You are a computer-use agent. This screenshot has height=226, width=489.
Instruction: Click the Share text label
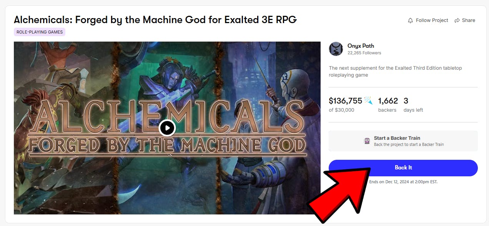coord(469,20)
